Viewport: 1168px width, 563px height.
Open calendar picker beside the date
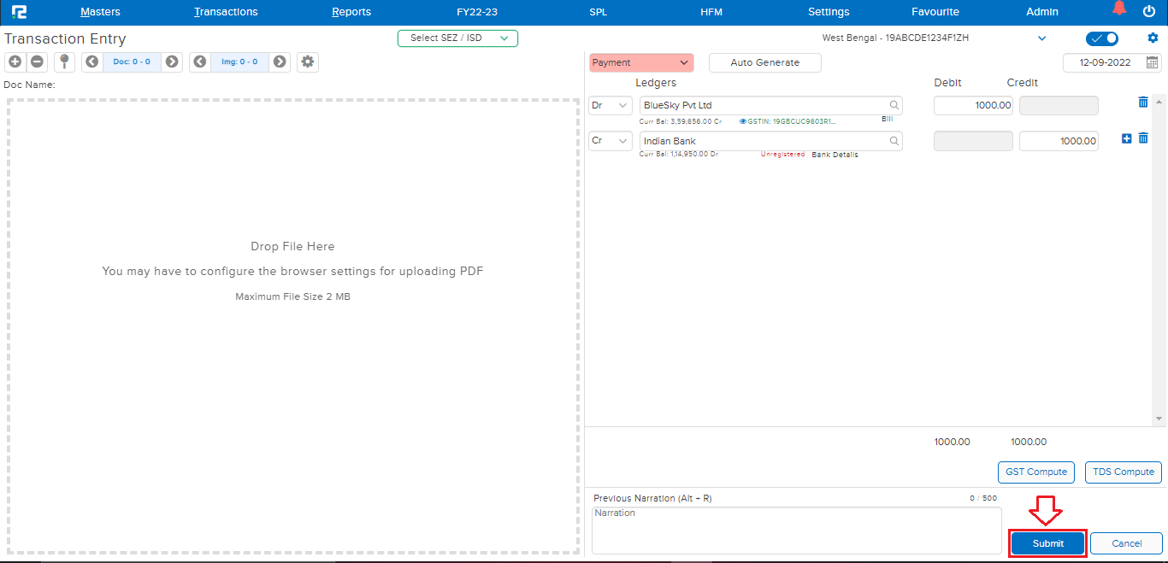click(1152, 62)
